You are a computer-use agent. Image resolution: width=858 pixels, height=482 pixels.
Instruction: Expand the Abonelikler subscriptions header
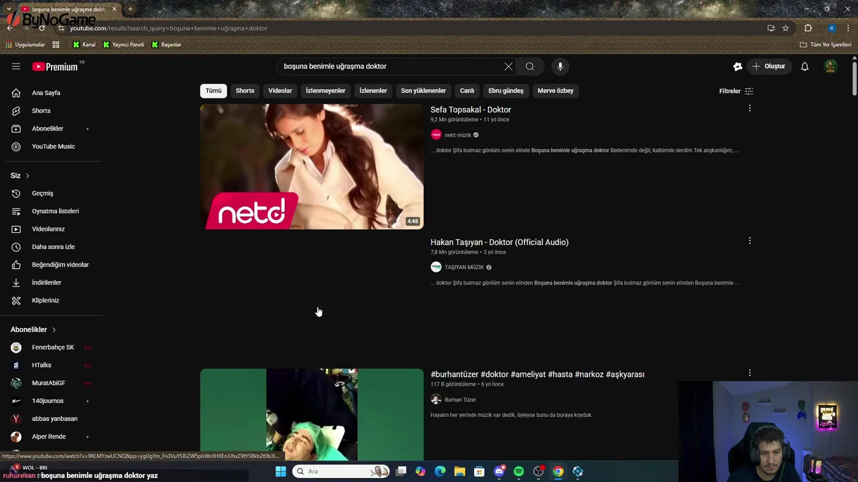pos(34,329)
